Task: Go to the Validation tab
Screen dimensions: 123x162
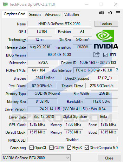Action: point(72,15)
